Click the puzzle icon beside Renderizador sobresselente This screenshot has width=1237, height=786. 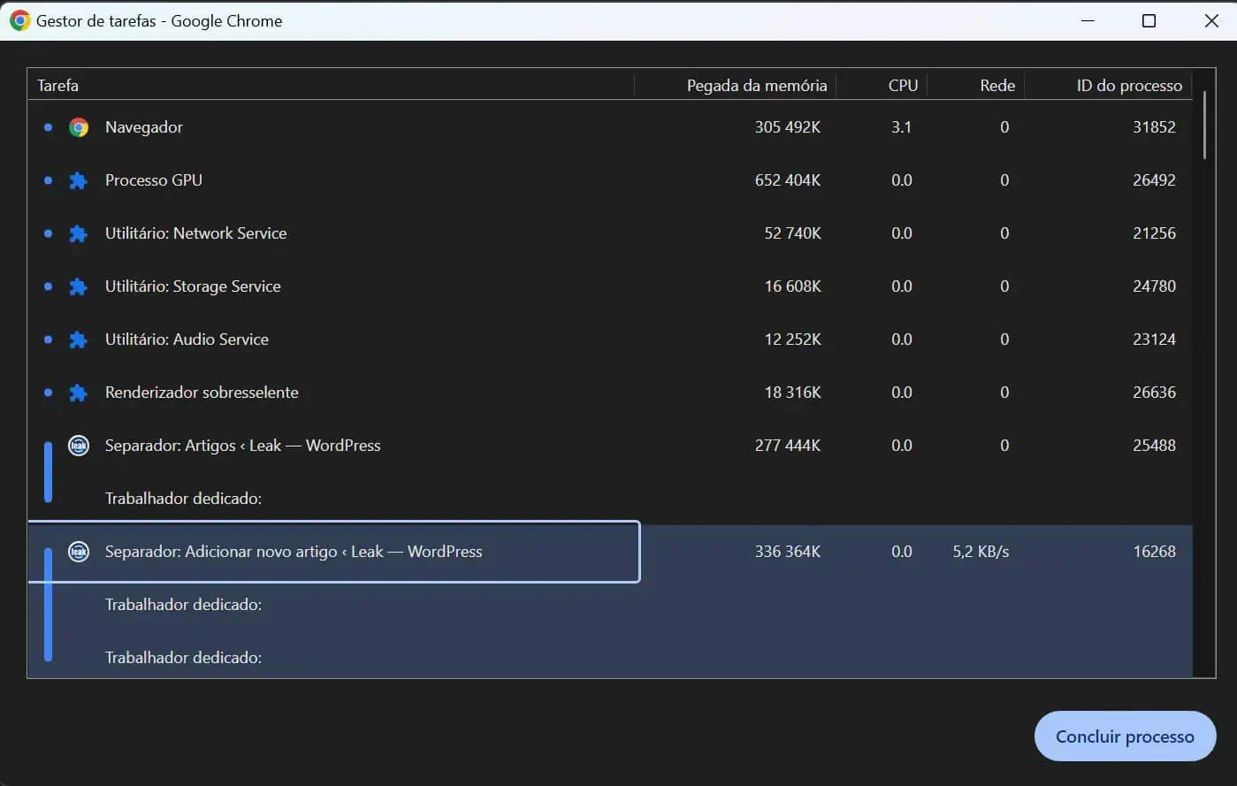point(79,393)
